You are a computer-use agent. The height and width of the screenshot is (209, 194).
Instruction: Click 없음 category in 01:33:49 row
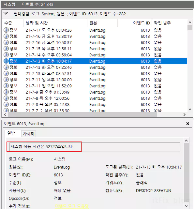click(158, 92)
